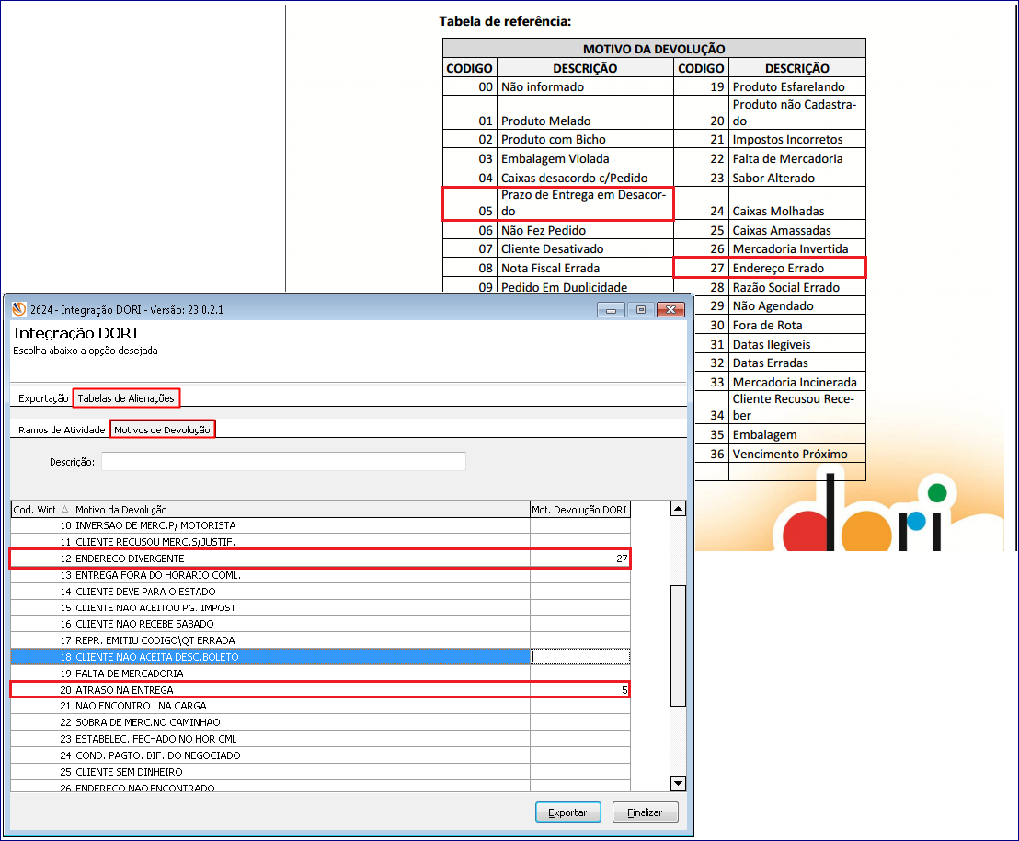Click 'Embalagem Violada' in reference table
This screenshot has height=841, width=1019.
[555, 158]
